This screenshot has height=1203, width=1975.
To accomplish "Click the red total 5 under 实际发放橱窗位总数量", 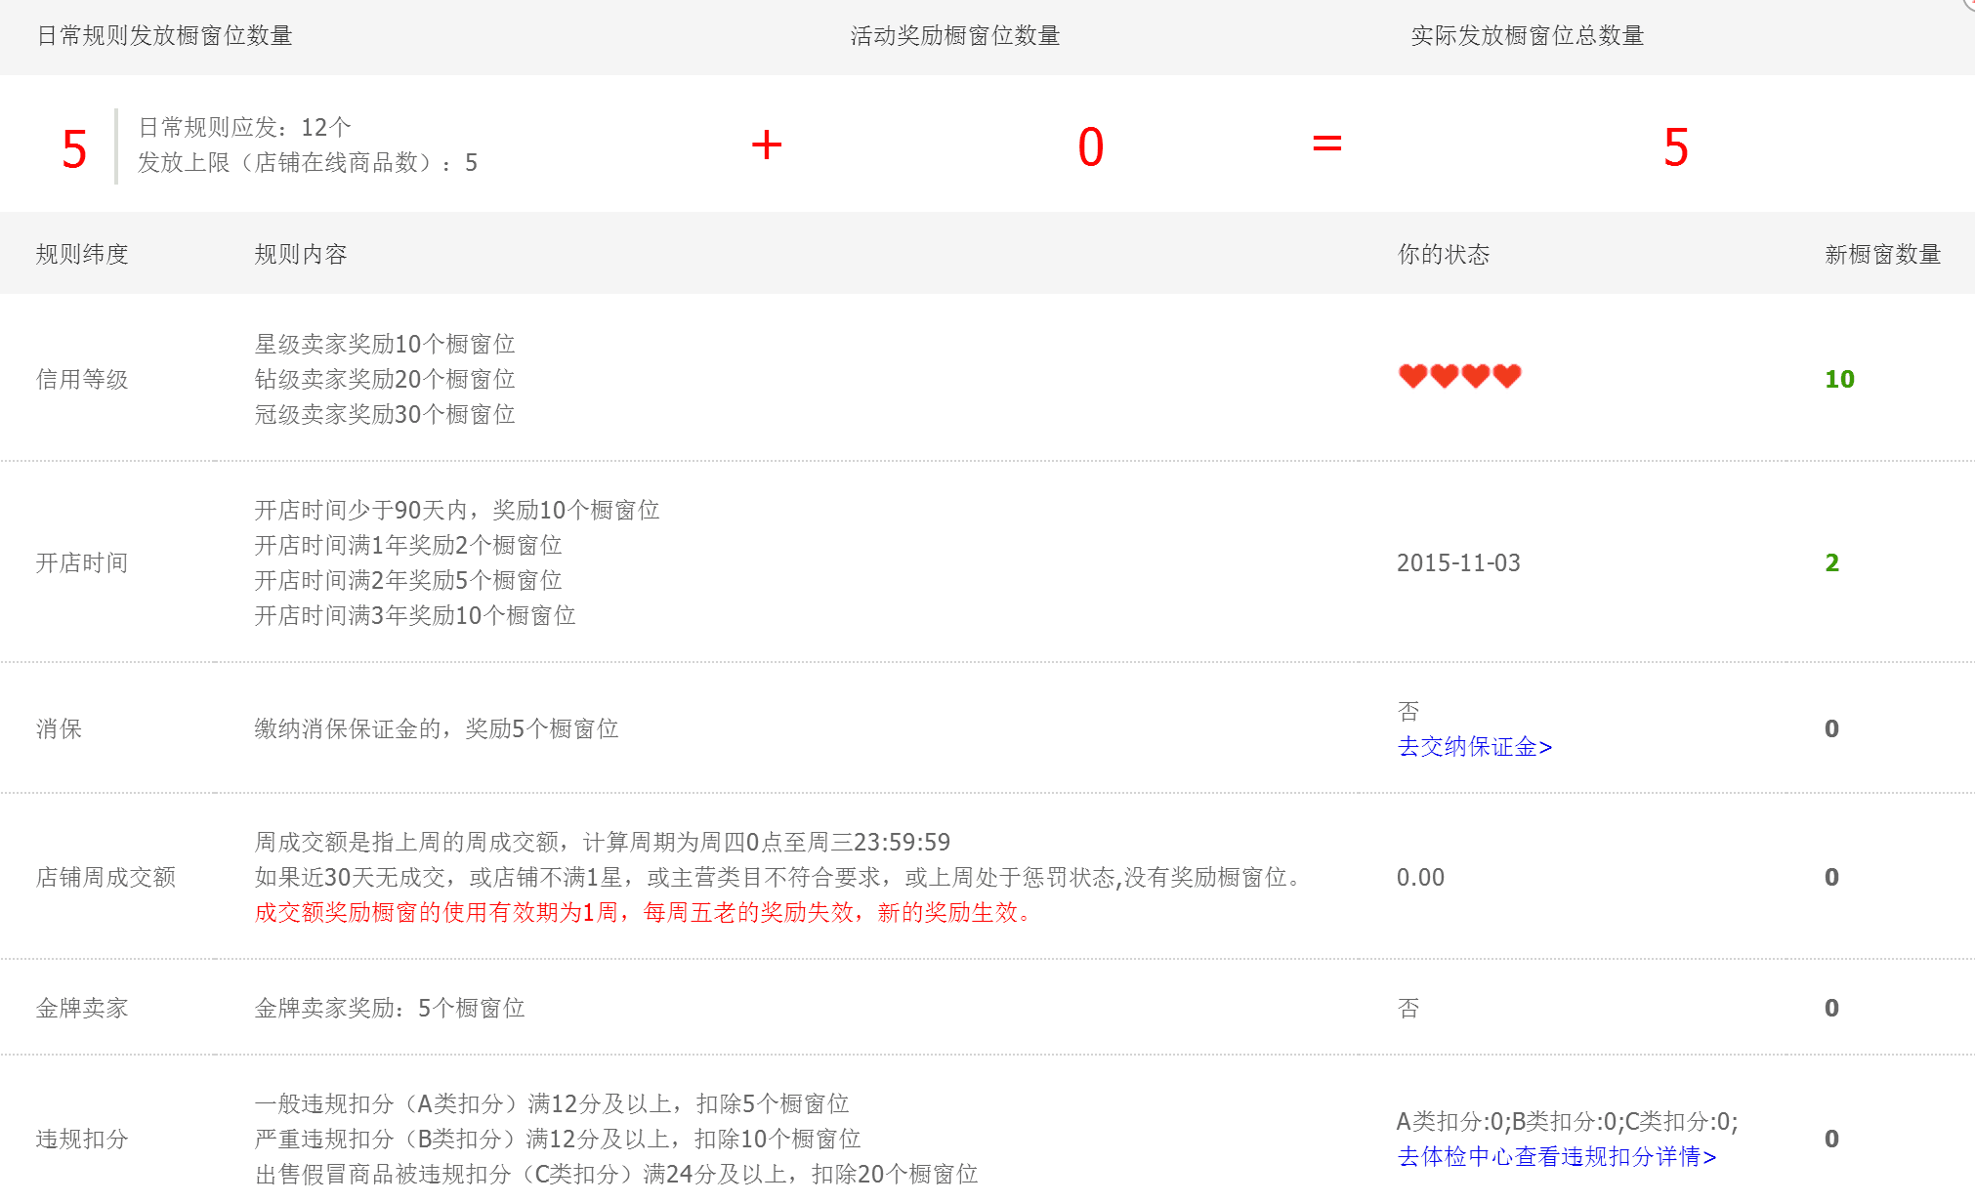I will pos(1675,147).
